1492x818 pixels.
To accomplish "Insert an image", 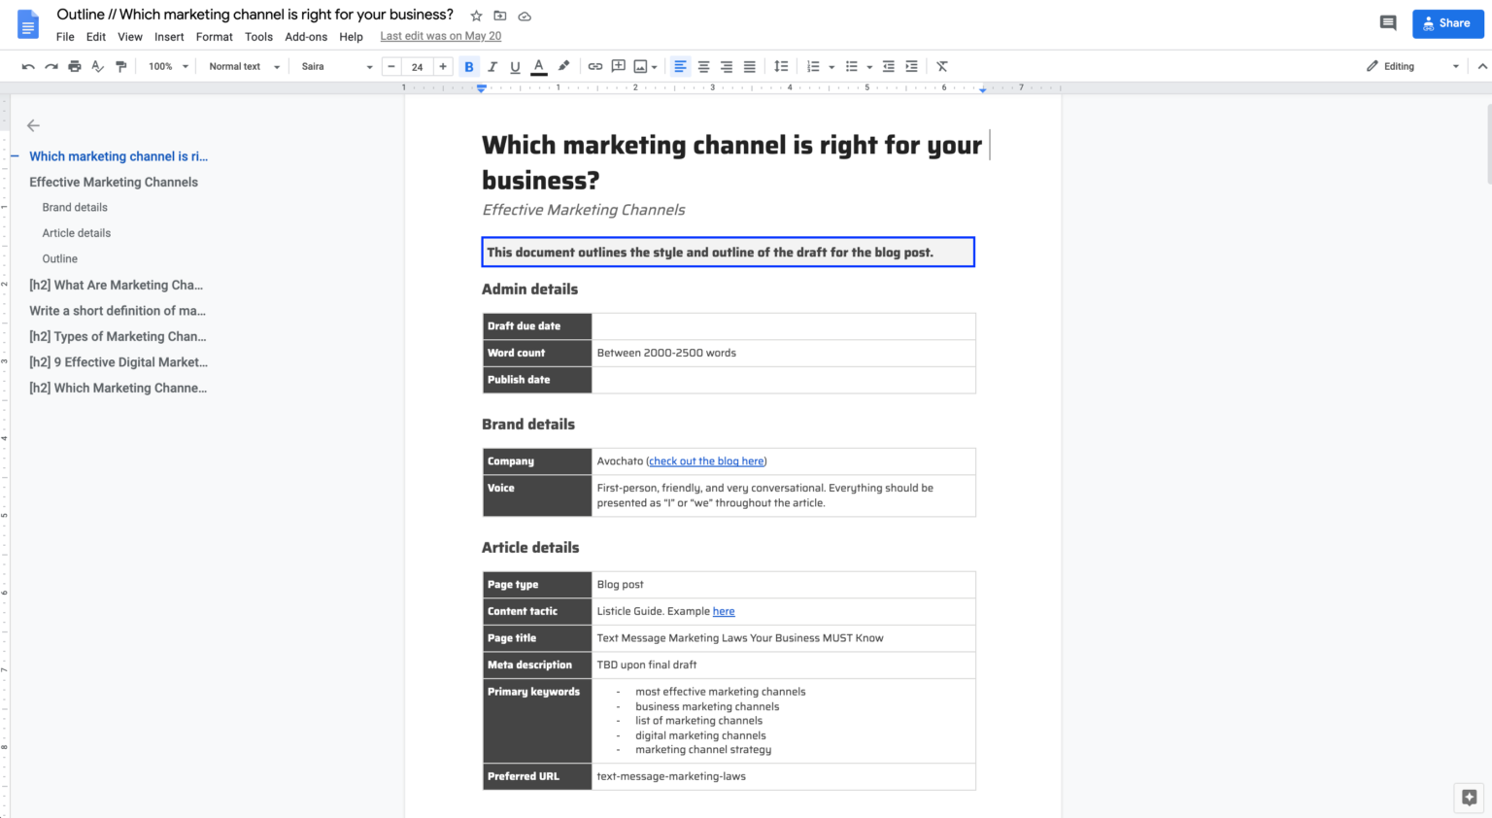I will [x=640, y=66].
